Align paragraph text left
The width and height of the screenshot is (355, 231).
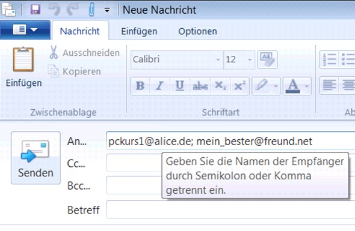tap(329, 85)
